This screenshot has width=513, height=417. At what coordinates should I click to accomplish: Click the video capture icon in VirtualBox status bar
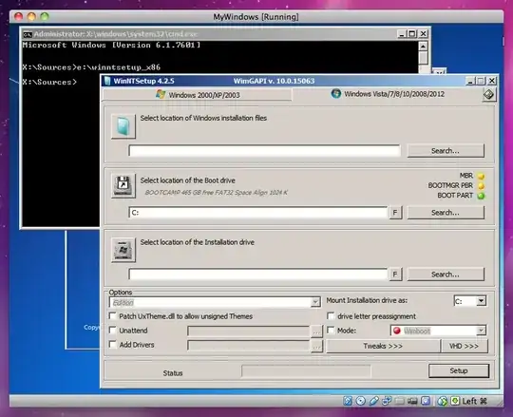(x=412, y=401)
